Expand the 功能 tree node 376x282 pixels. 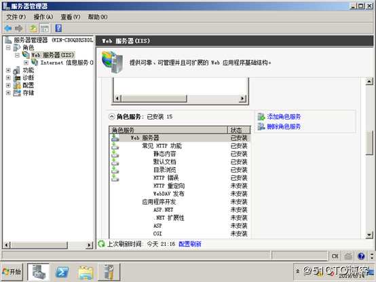[x=8, y=70]
